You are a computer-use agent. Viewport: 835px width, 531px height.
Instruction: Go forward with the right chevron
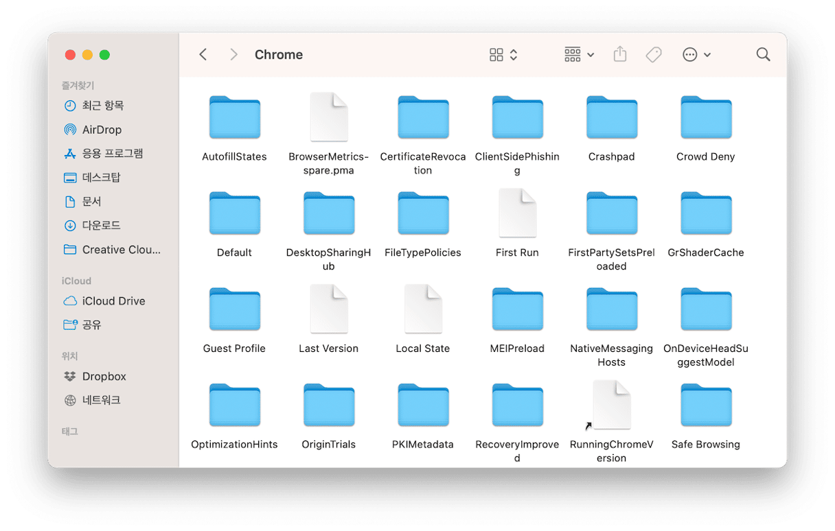[233, 54]
